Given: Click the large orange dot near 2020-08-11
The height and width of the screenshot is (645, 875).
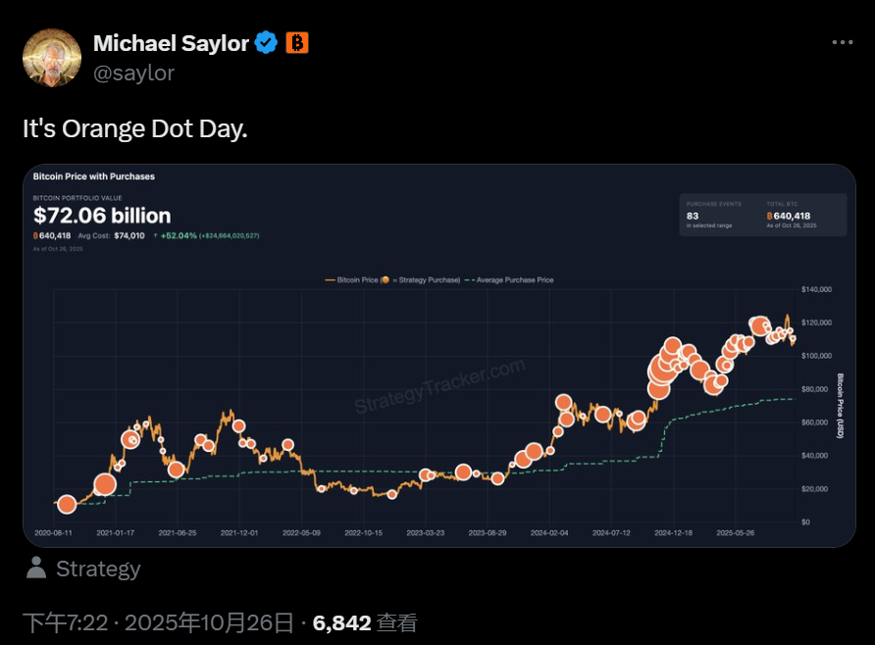Looking at the screenshot, I should 67,504.
